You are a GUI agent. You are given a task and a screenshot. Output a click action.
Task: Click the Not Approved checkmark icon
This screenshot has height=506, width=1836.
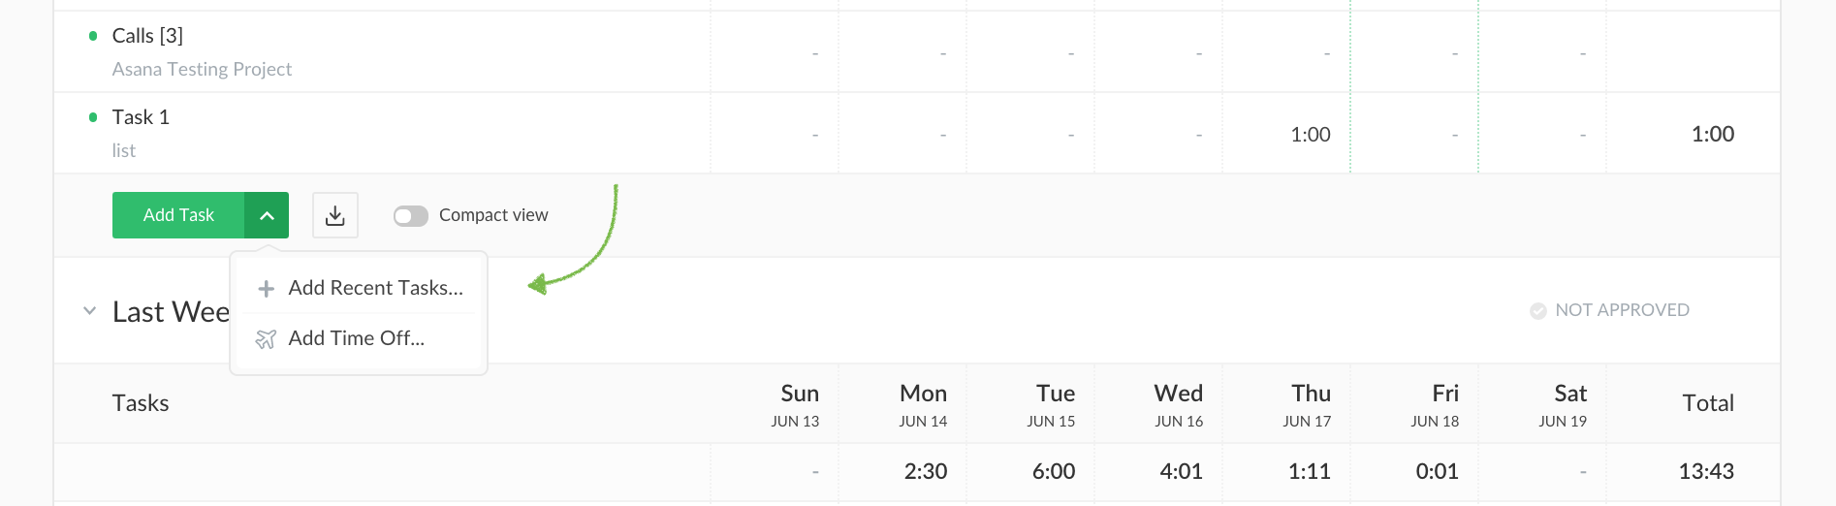[x=1537, y=311]
